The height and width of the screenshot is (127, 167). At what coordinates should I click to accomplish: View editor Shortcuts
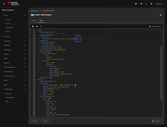click(157, 26)
